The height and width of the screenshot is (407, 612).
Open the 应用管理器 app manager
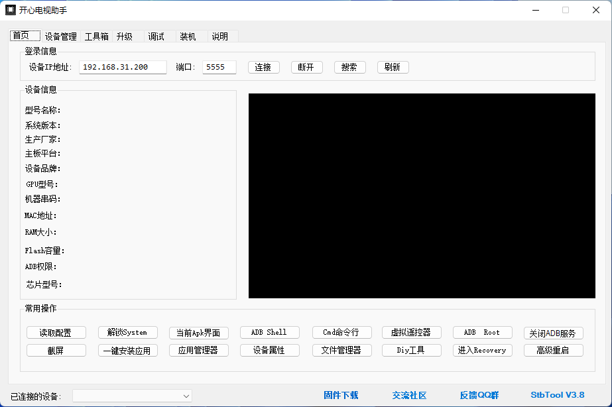[198, 350]
